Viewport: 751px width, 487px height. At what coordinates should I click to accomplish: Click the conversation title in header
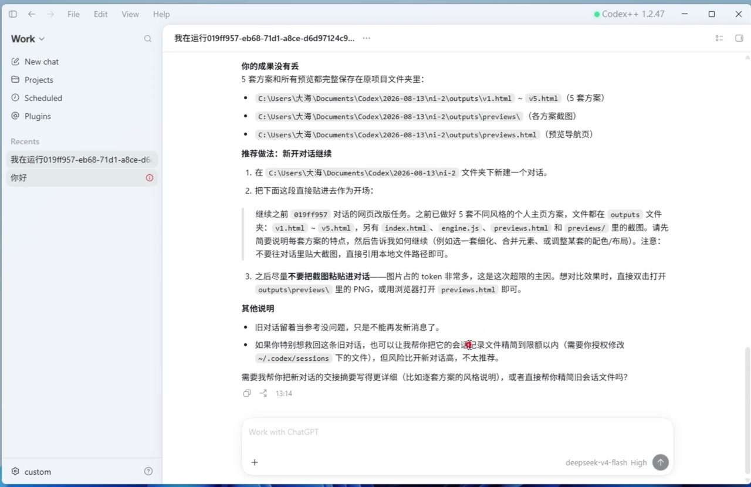(x=265, y=38)
